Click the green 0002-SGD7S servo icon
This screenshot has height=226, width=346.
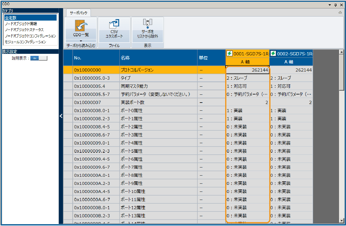point(273,53)
